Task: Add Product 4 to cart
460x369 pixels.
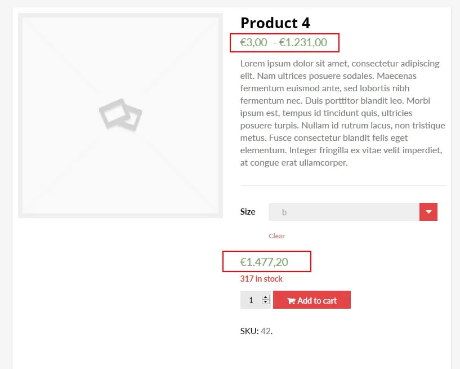Action: pos(312,299)
